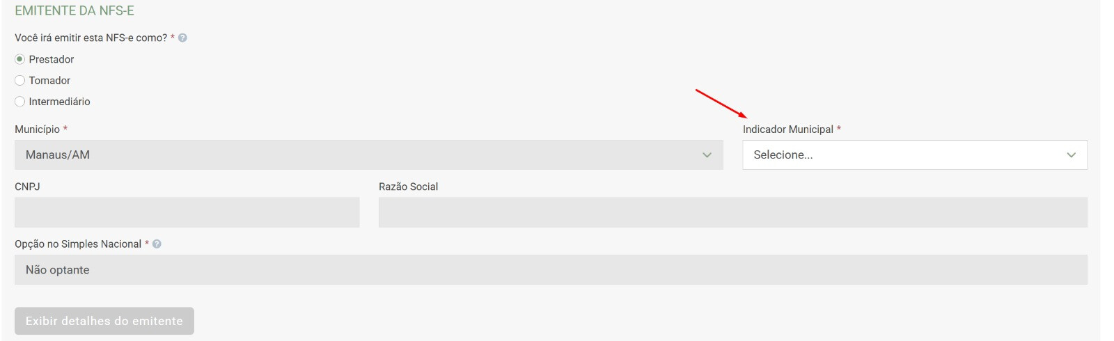Click the Opção no Simples Nacional label
This screenshot has width=1114, height=341.
(x=78, y=244)
